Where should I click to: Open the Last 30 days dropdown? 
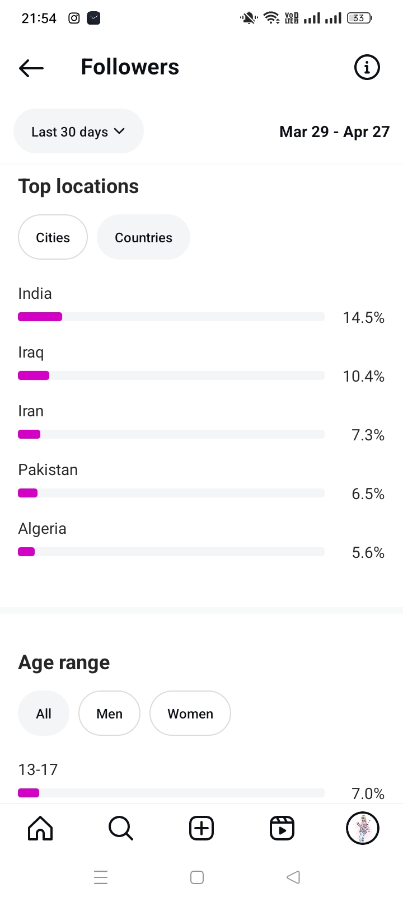tap(78, 131)
